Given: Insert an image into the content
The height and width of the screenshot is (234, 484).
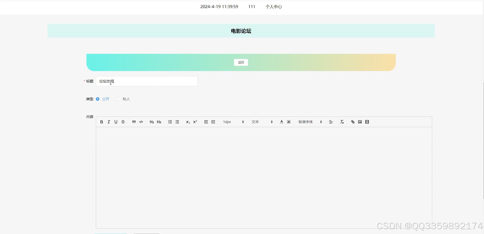Looking at the screenshot, I should coord(360,122).
